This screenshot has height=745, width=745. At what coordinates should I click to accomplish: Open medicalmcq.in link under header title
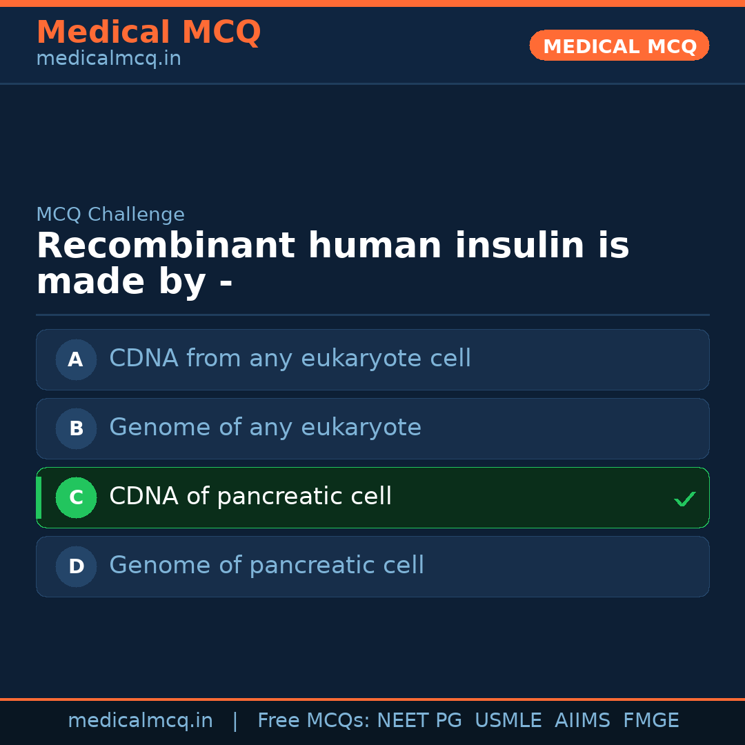[108, 59]
